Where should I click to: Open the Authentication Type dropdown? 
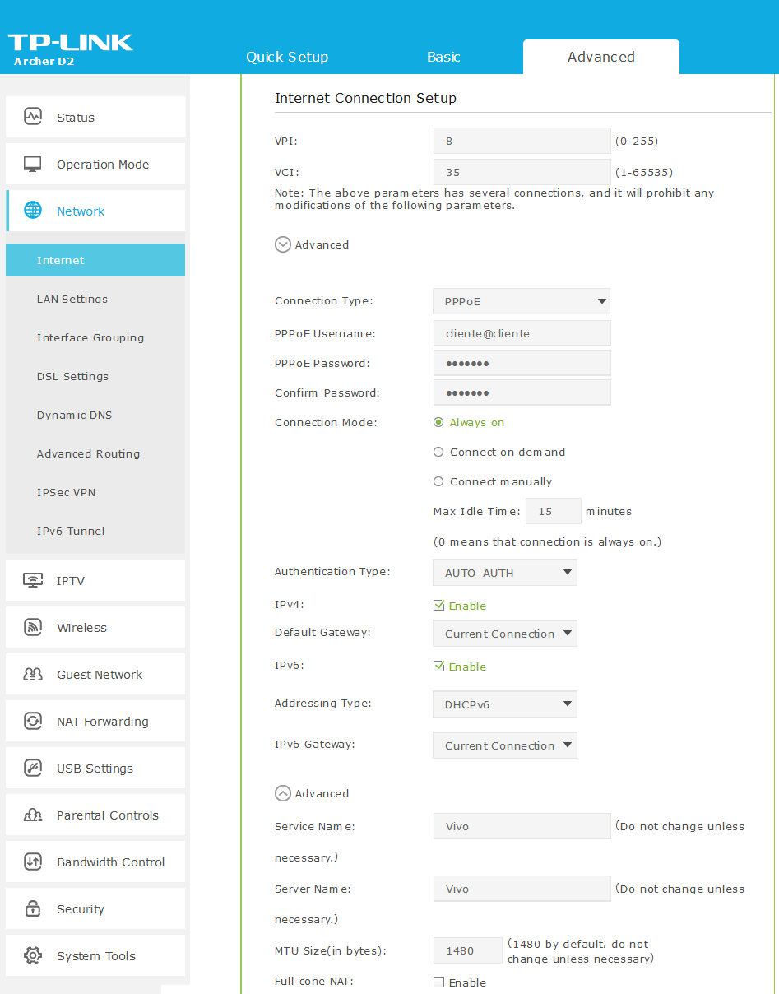pos(505,573)
